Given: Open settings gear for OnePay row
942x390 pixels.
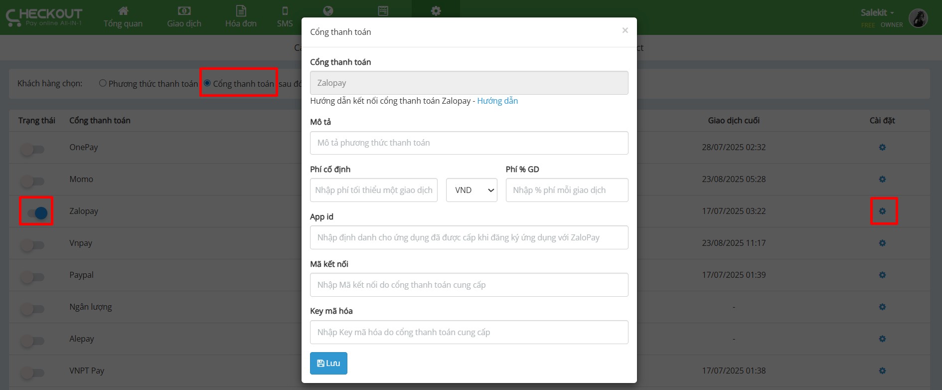Looking at the screenshot, I should pos(882,147).
